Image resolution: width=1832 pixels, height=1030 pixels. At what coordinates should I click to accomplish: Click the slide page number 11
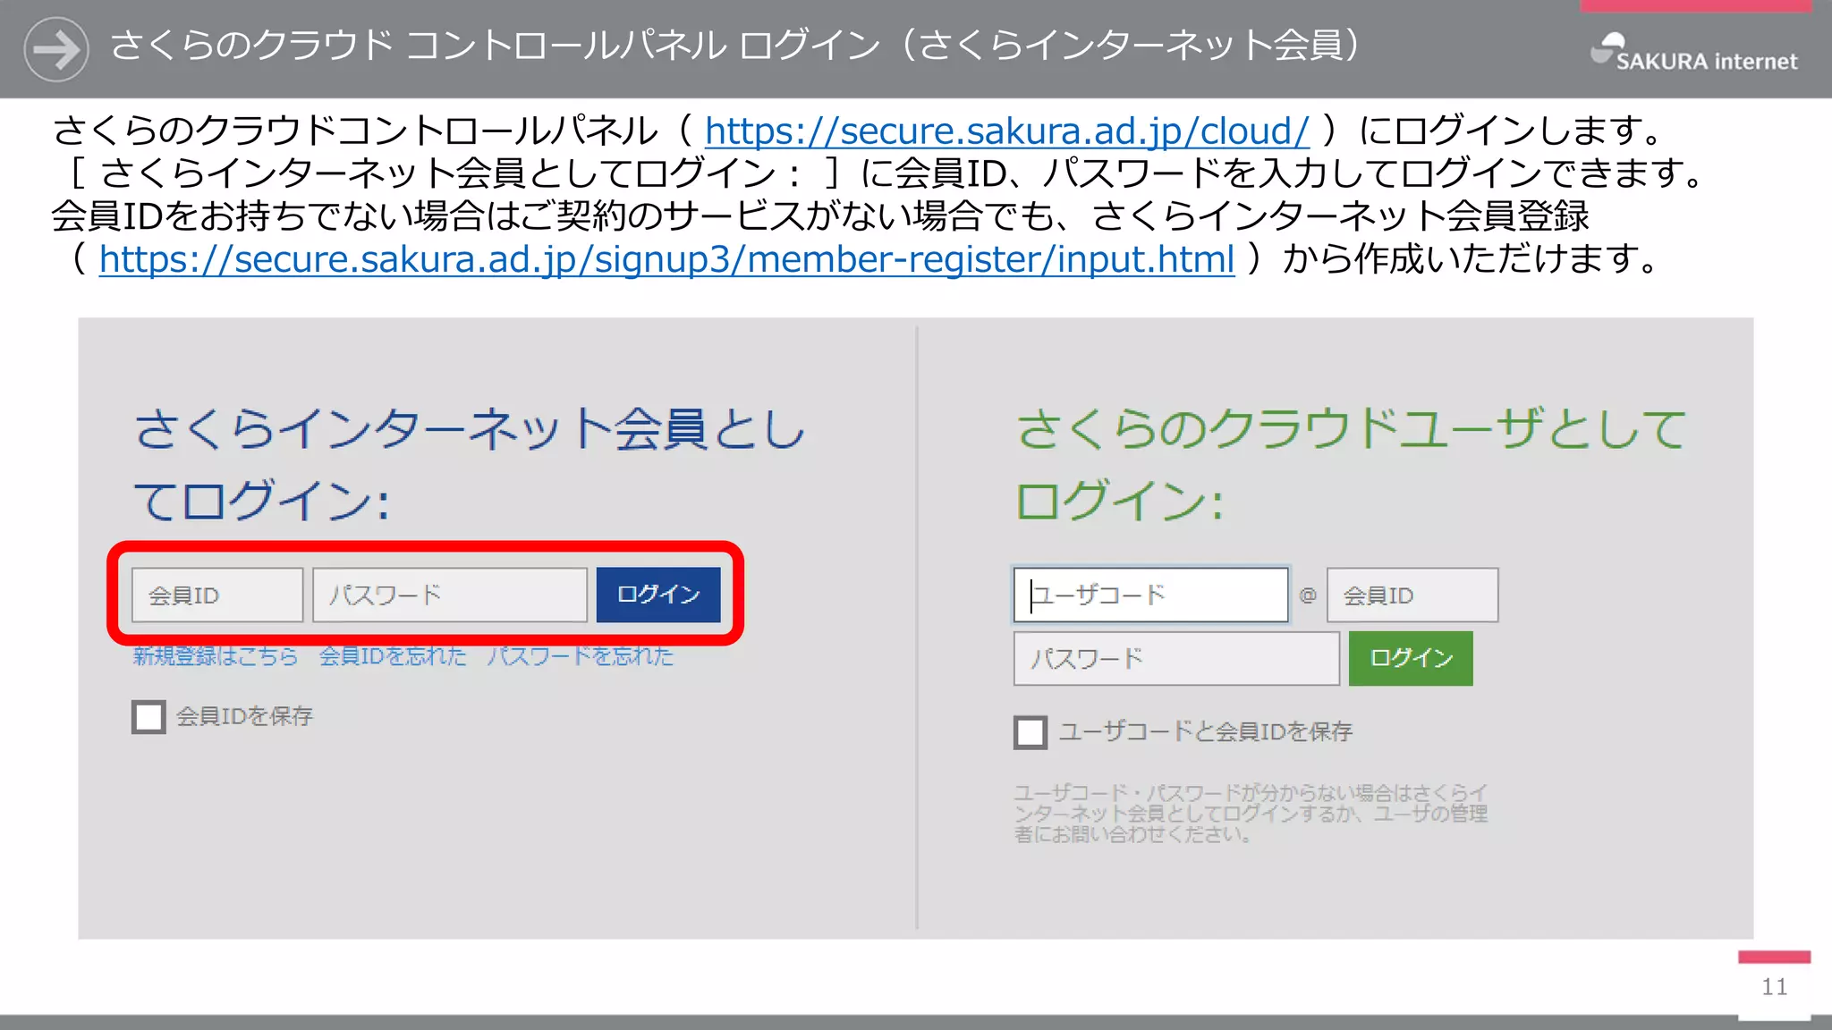point(1775,987)
